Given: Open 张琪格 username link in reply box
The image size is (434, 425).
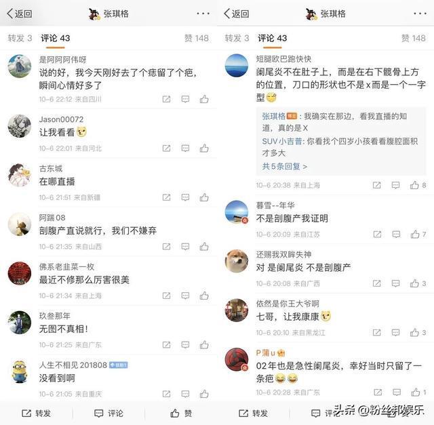Looking at the screenshot, I should 273,116.
